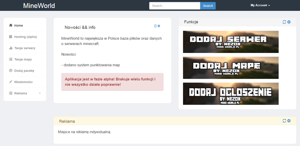Click the Nowości && info heading
The height and width of the screenshot is (146, 300).
[x=80, y=27]
